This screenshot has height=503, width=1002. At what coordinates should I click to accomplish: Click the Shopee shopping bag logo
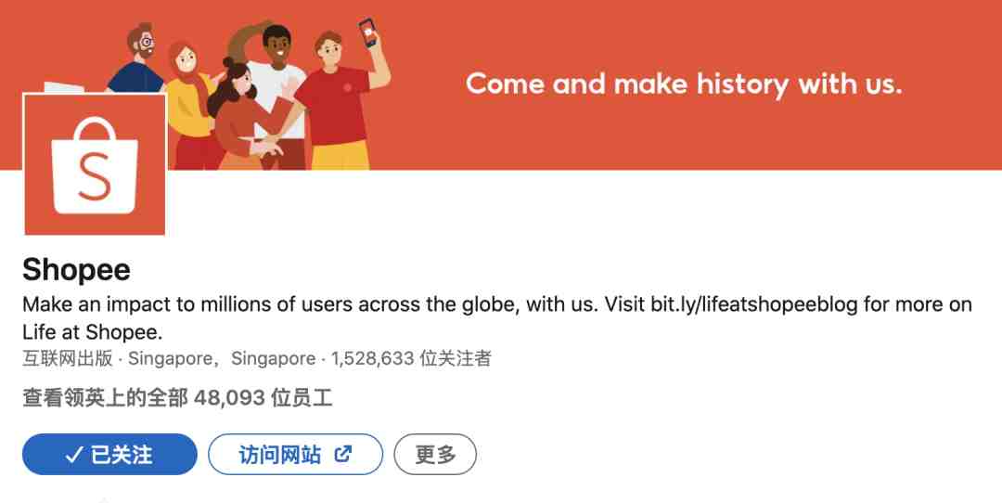pos(95,164)
